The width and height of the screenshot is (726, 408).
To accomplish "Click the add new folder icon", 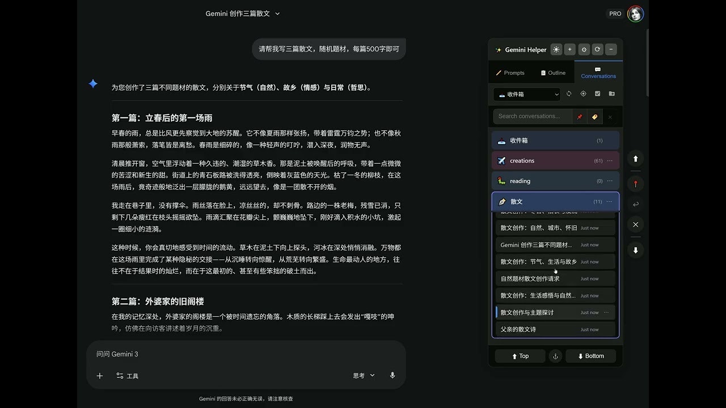I will pos(611,93).
